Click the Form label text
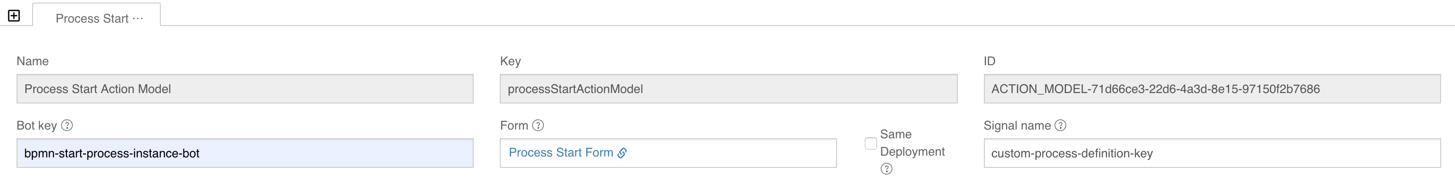The height and width of the screenshot is (180, 1455). pos(513,125)
